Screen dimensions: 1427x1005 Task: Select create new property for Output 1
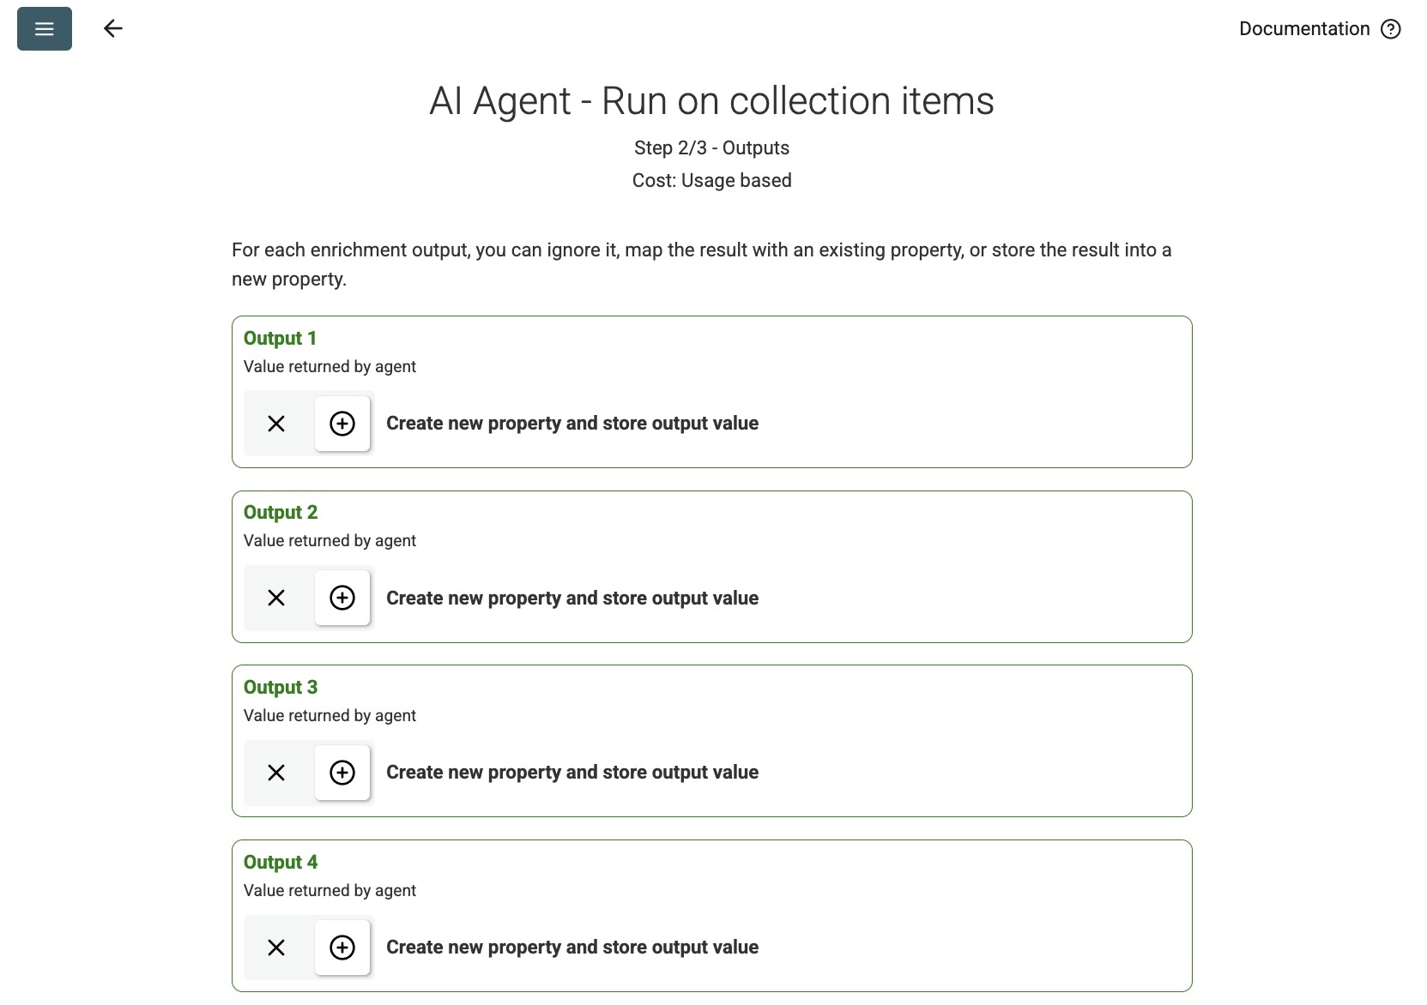point(342,424)
